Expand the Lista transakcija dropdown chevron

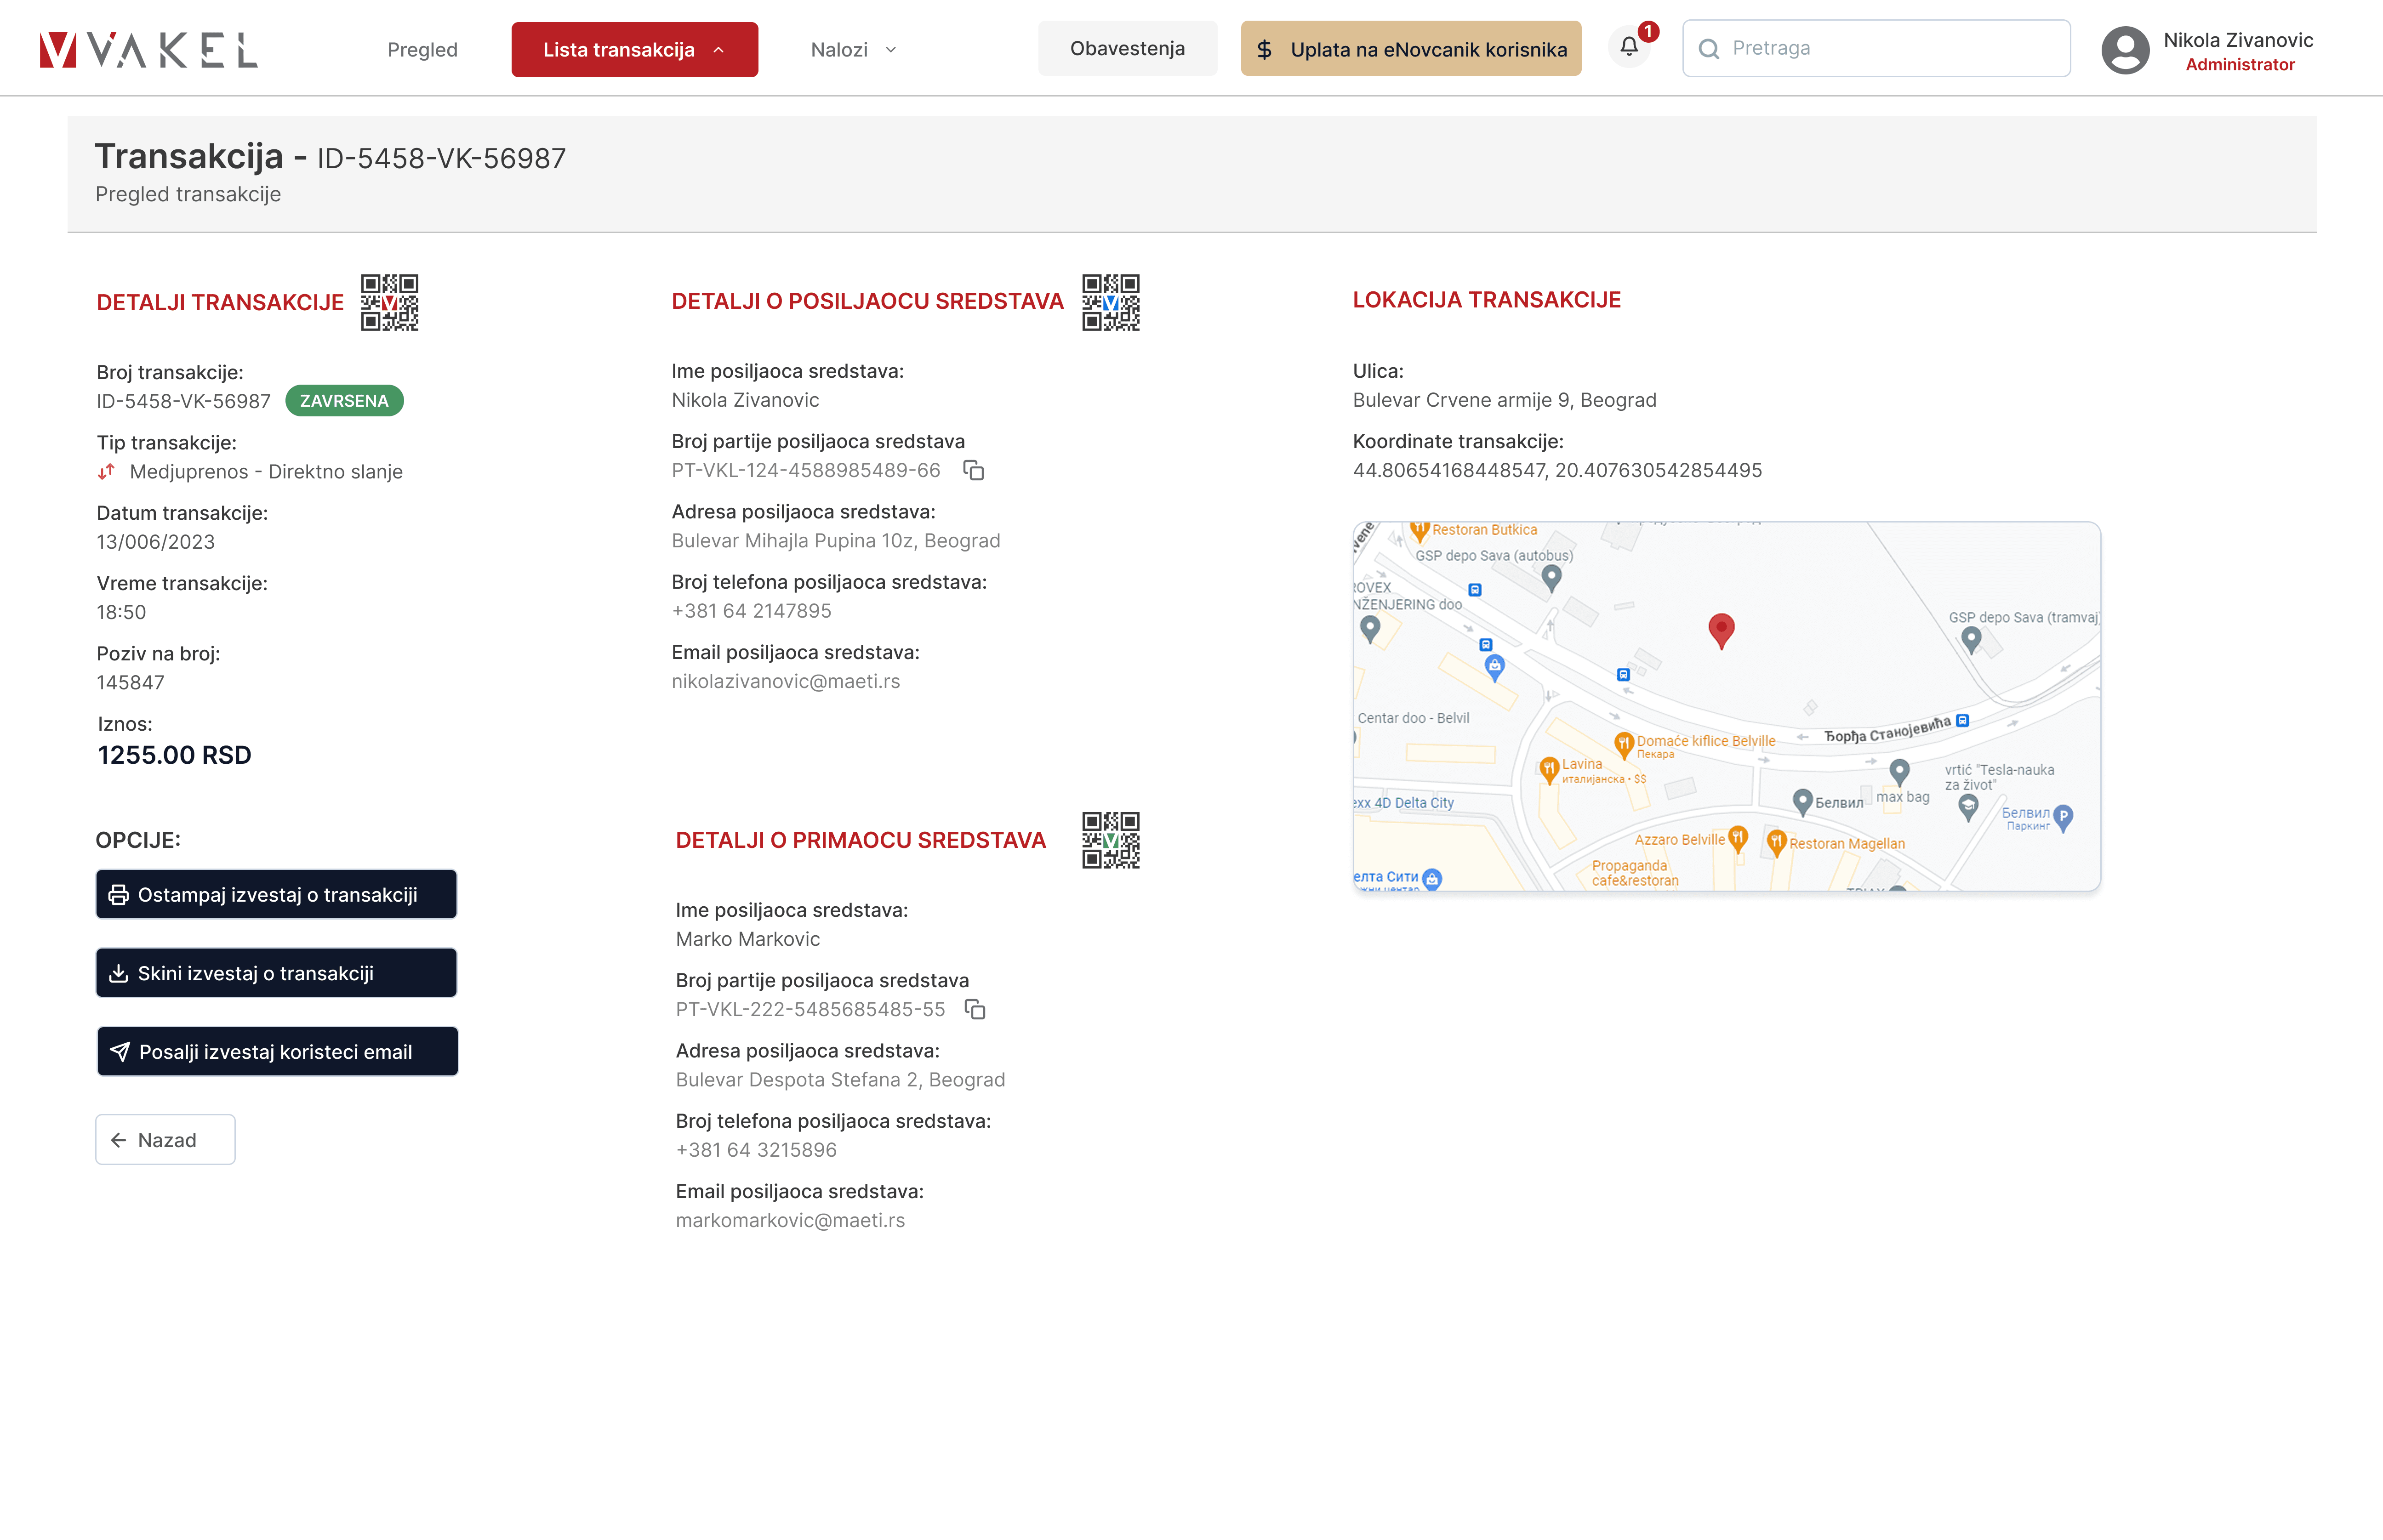point(719,50)
